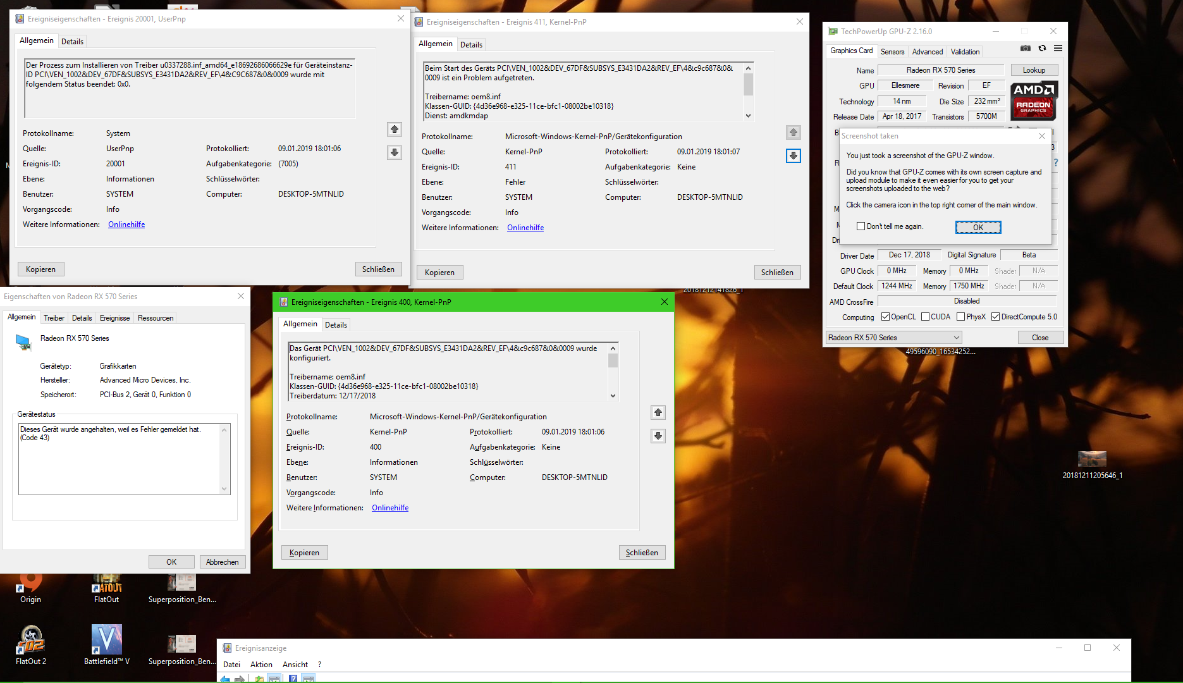Select the Superposition_Ben icon beside FlatOut

[x=182, y=588]
